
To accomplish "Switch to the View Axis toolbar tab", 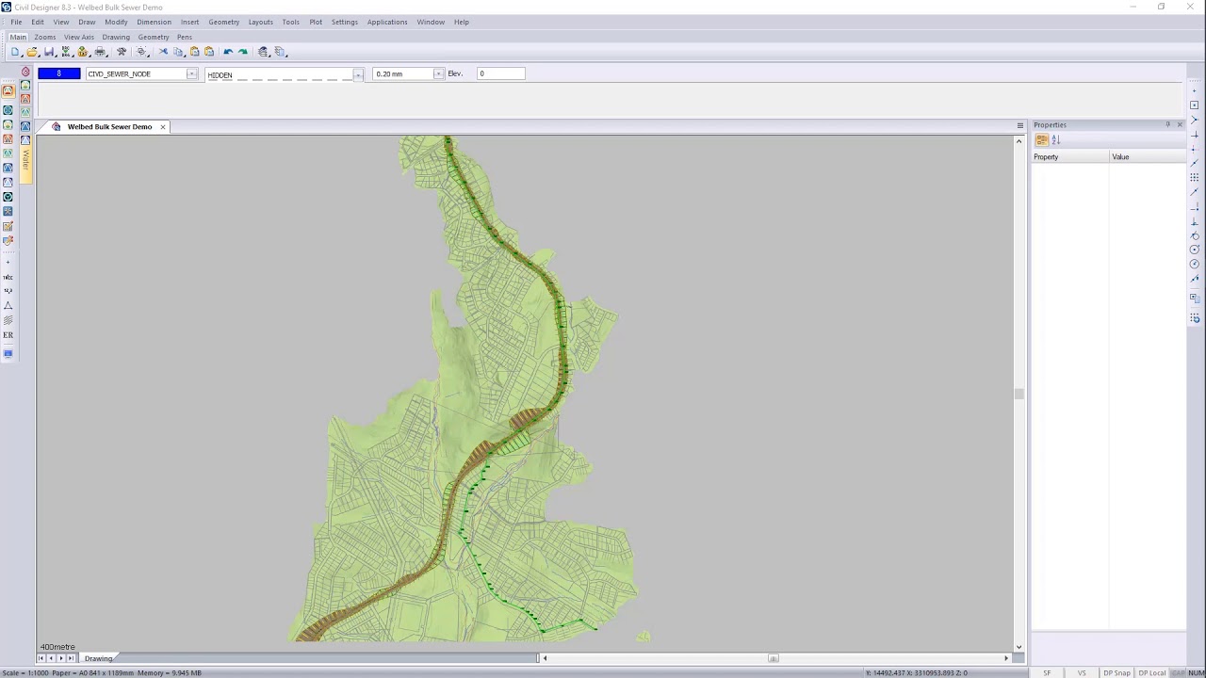I will click(x=79, y=37).
